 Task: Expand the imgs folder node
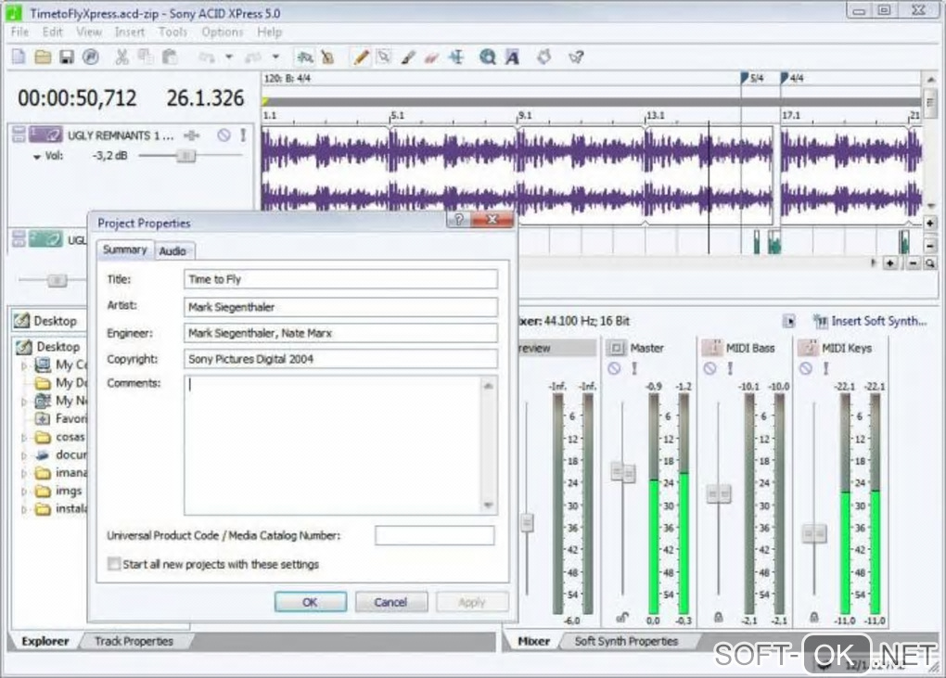[24, 492]
